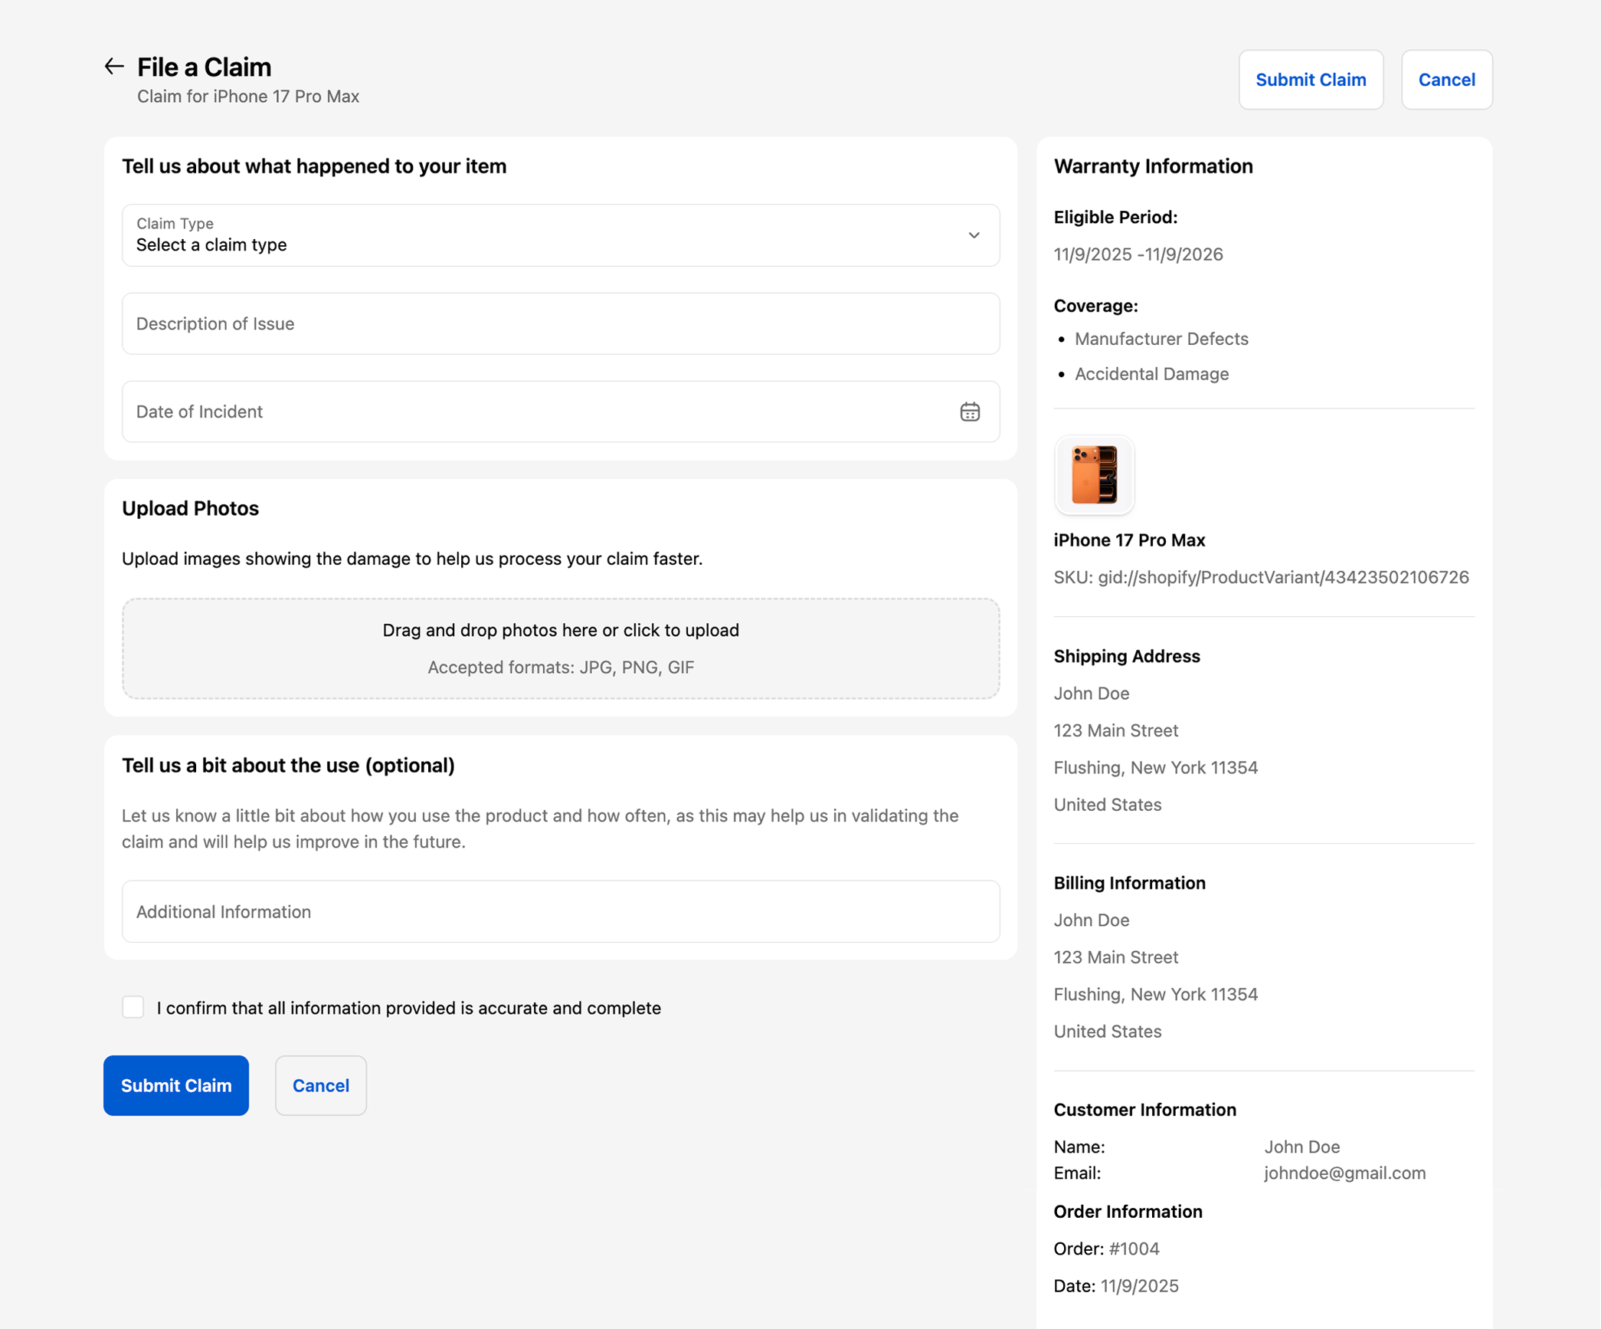Click the Additional Information text field
Viewport: 1601px width, 1329px height.
(x=560, y=911)
